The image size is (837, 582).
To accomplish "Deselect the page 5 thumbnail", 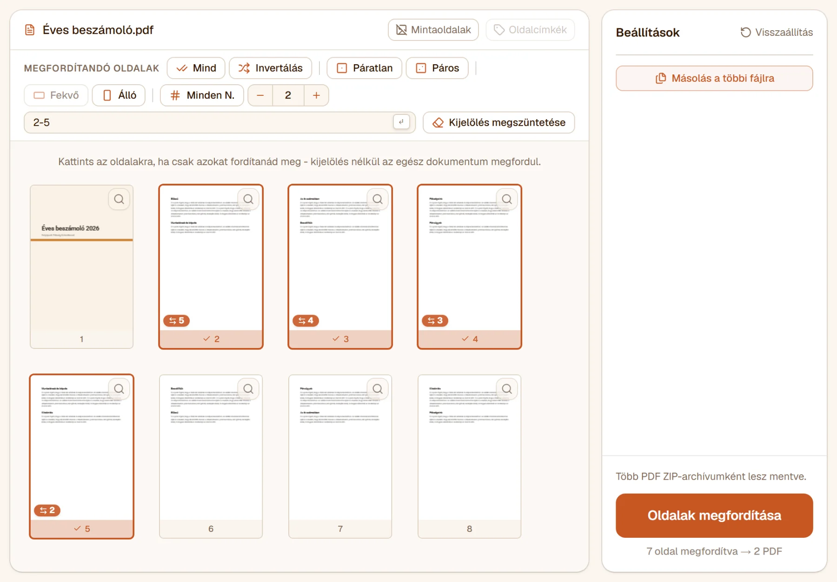I will (82, 456).
